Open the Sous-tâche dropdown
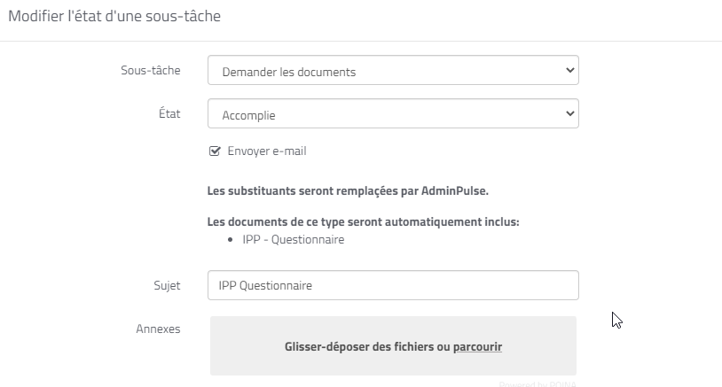722x387 pixels. coord(392,71)
